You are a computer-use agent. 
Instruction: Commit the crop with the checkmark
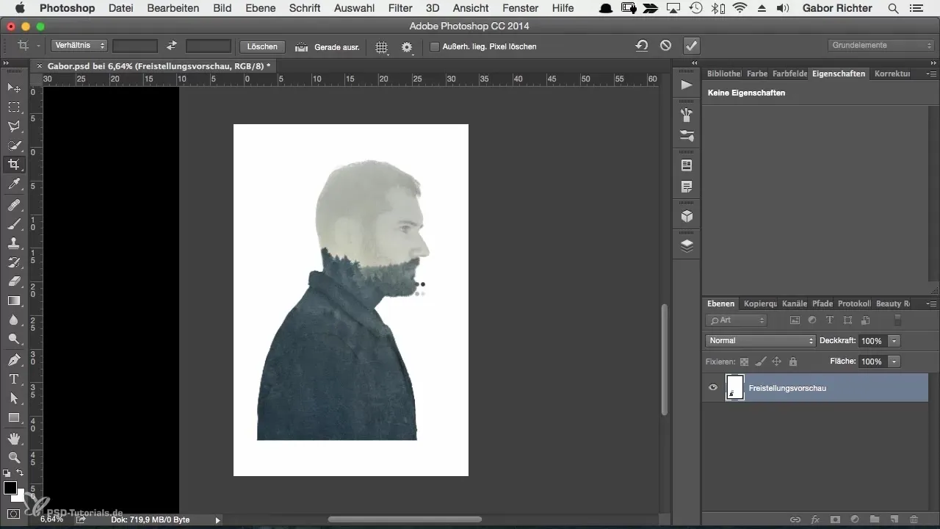coord(691,46)
